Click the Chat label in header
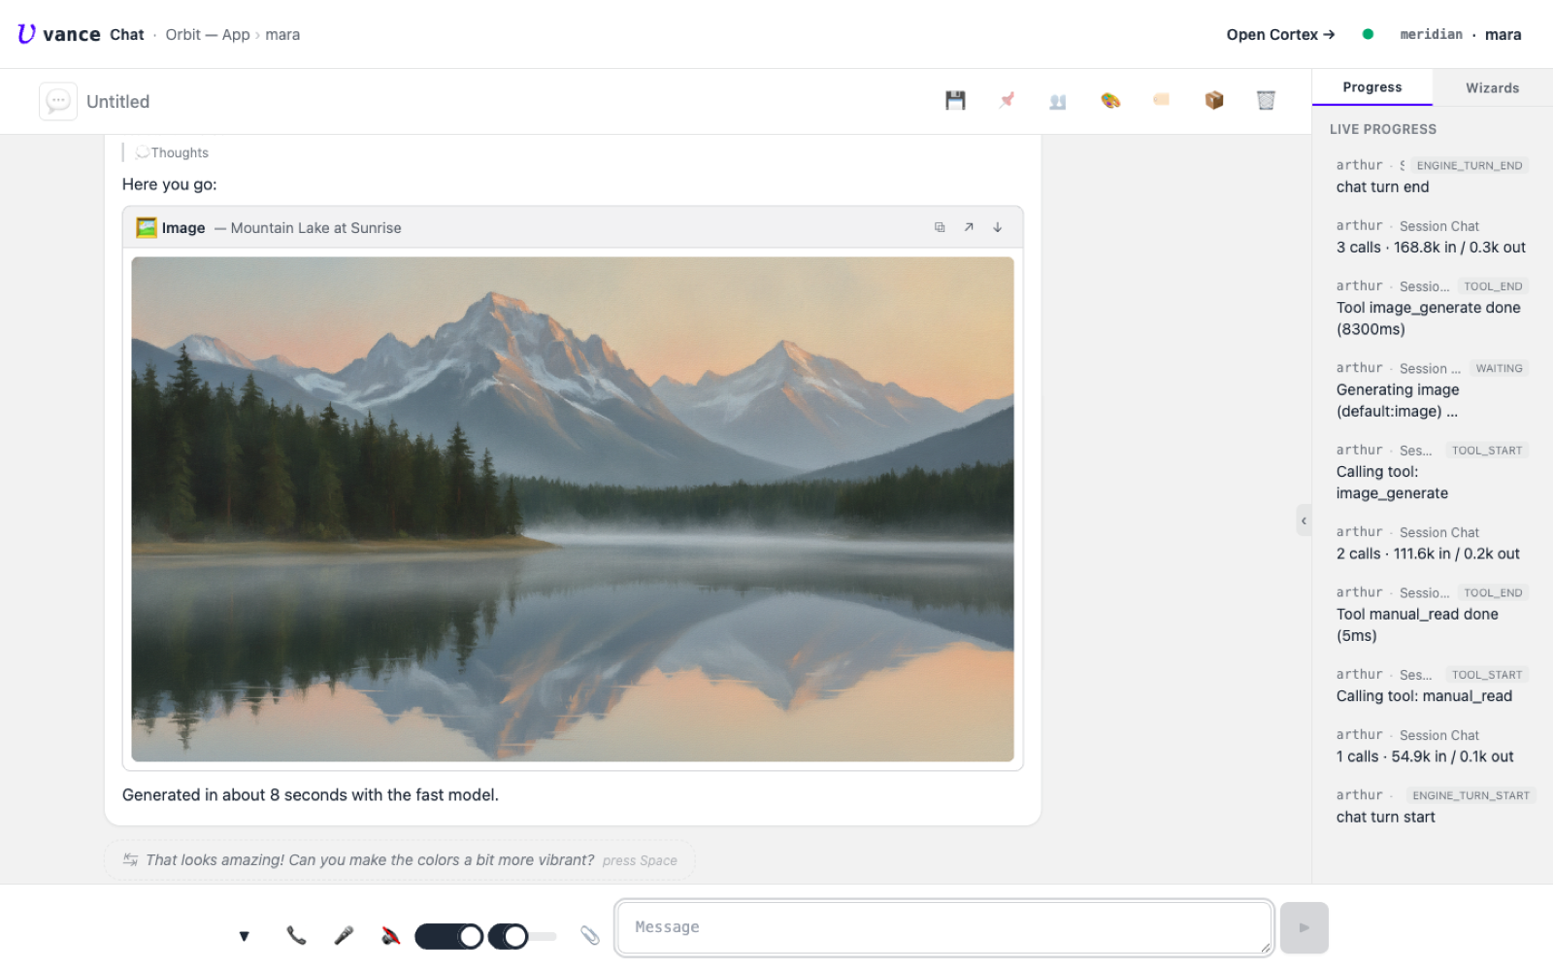 pyautogui.click(x=127, y=34)
